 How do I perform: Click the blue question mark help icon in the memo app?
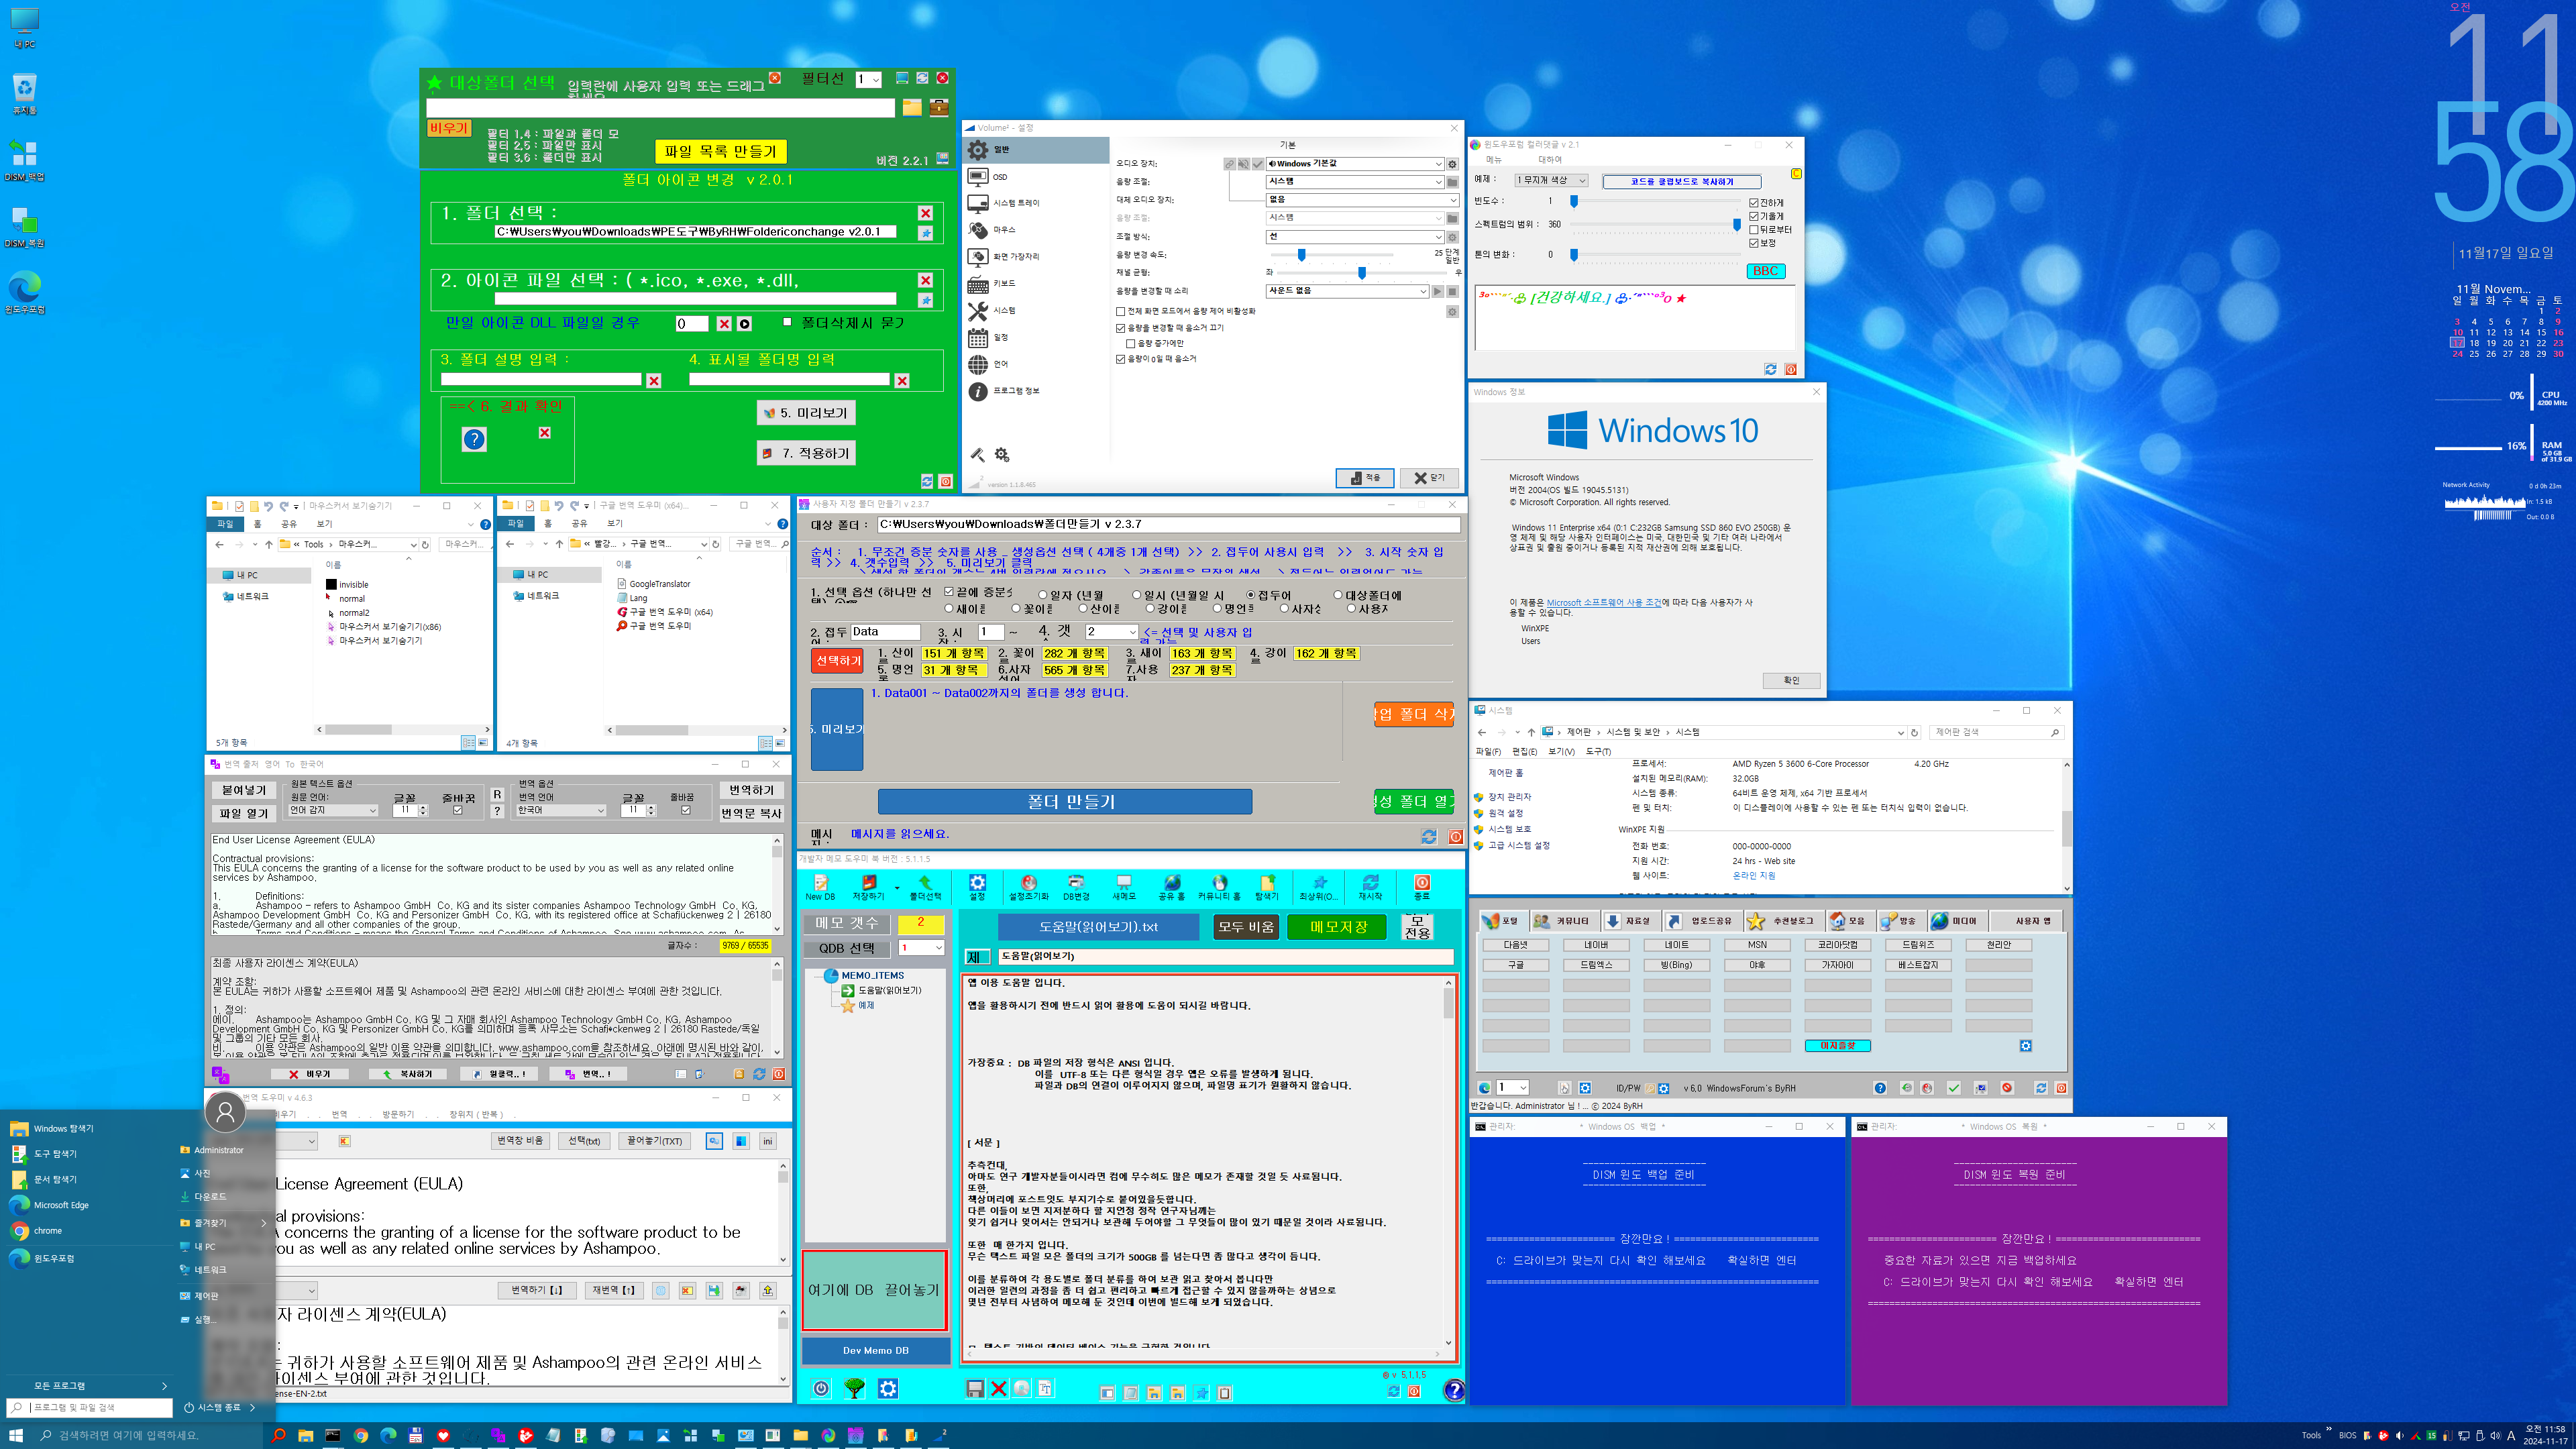point(1454,1390)
